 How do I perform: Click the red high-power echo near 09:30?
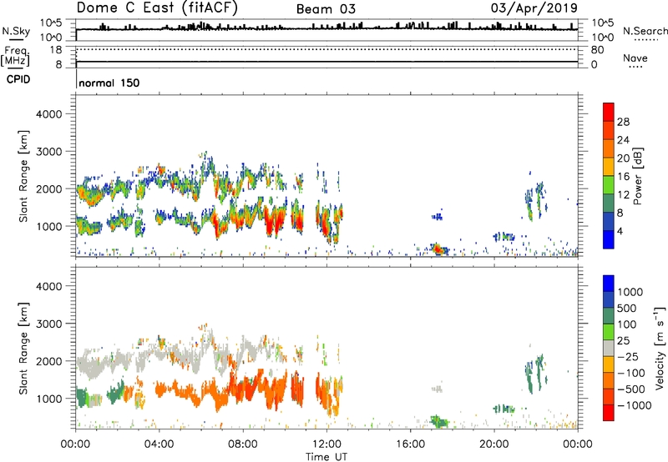click(x=273, y=221)
